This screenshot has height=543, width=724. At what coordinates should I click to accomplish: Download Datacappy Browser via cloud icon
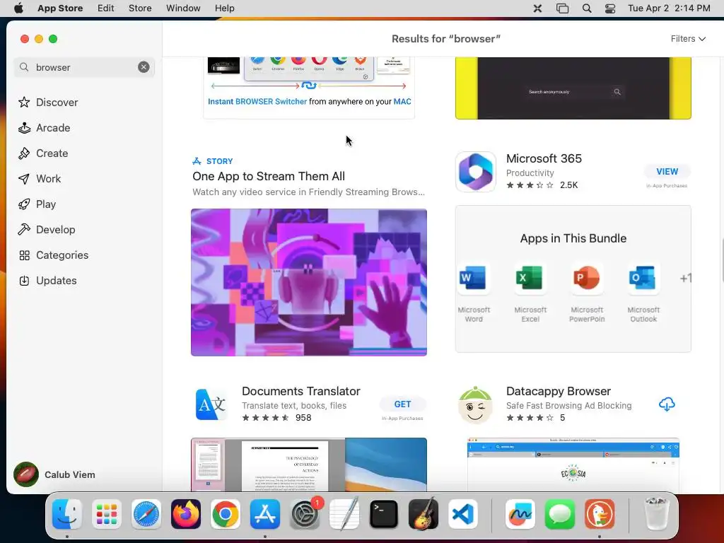(x=667, y=404)
